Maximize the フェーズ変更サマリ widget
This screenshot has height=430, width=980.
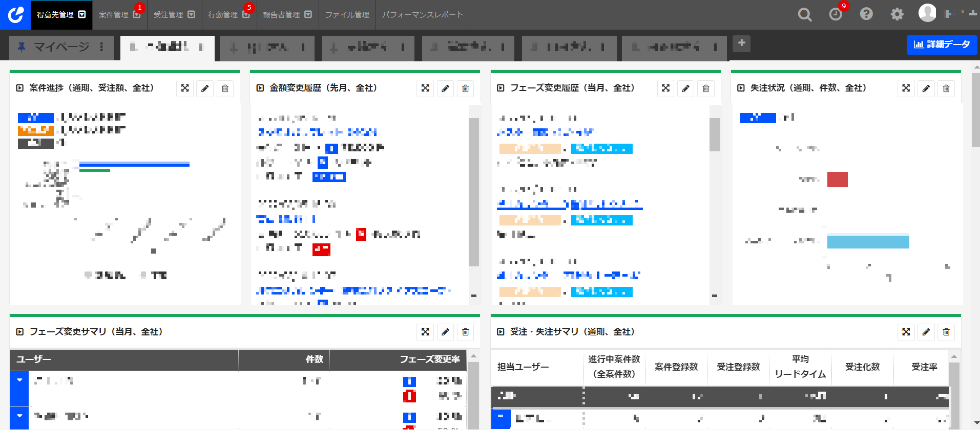(425, 332)
